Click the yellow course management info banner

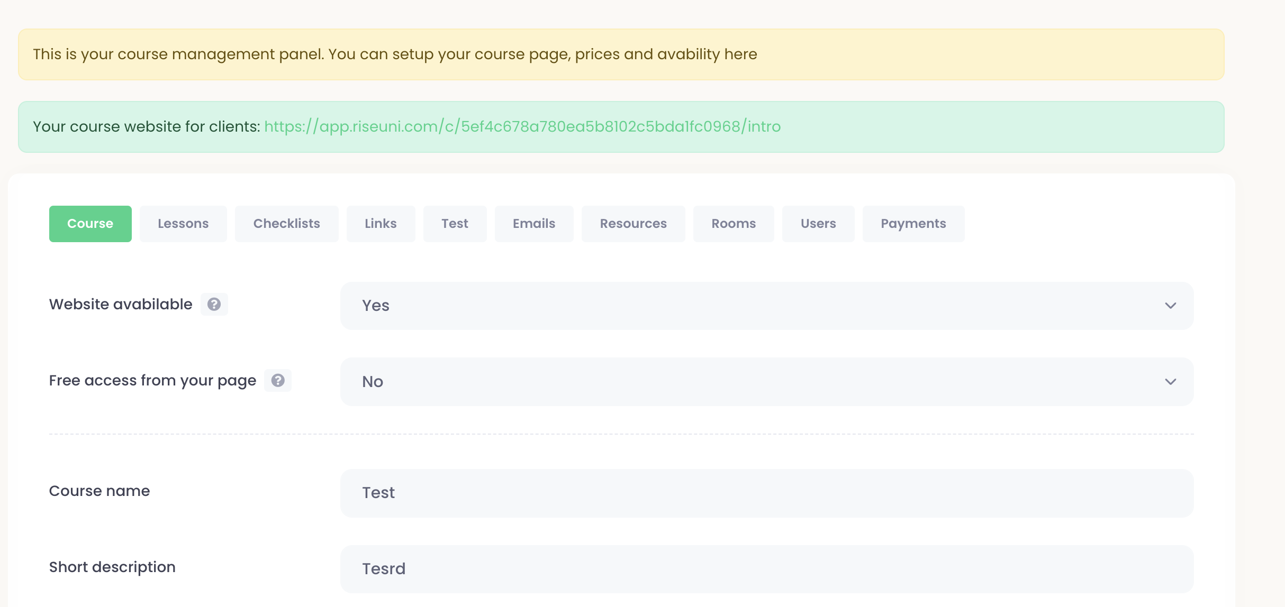coord(621,54)
